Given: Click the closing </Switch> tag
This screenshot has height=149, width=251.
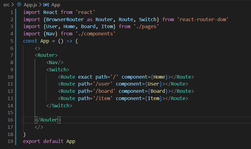Looking at the screenshot, I should (59, 105).
